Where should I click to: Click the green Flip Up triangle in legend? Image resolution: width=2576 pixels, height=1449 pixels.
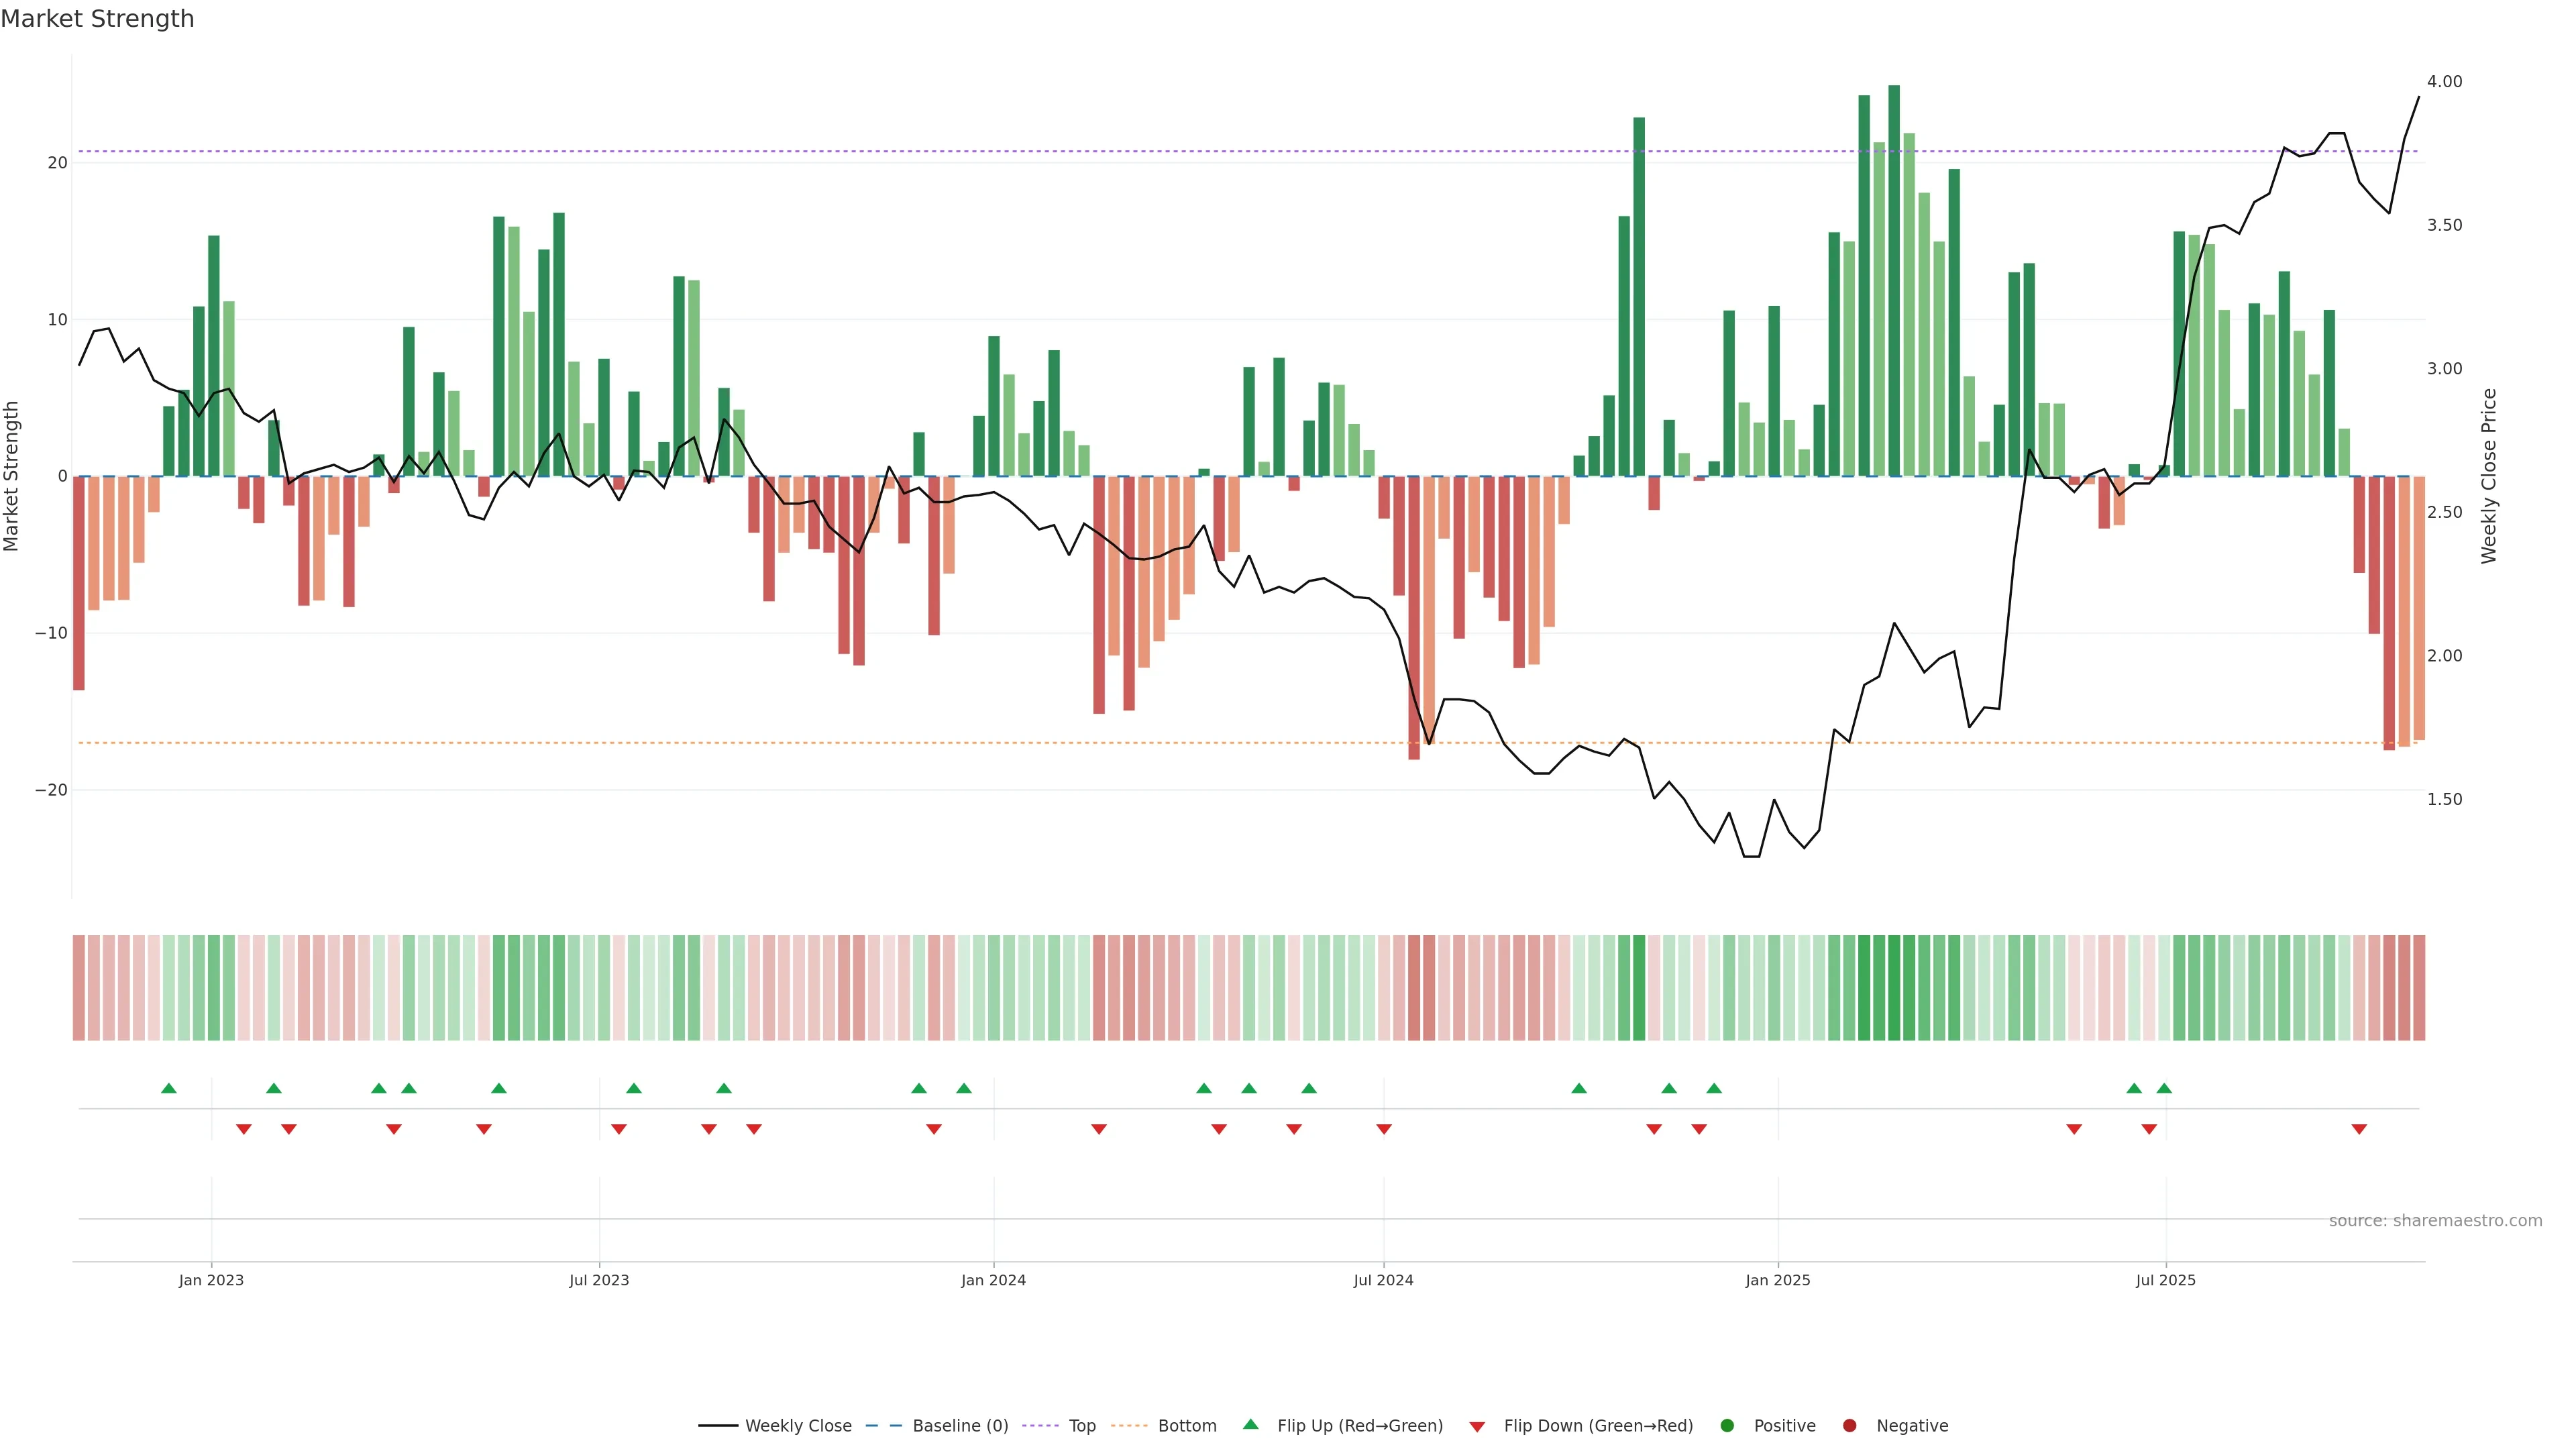1250,1424
